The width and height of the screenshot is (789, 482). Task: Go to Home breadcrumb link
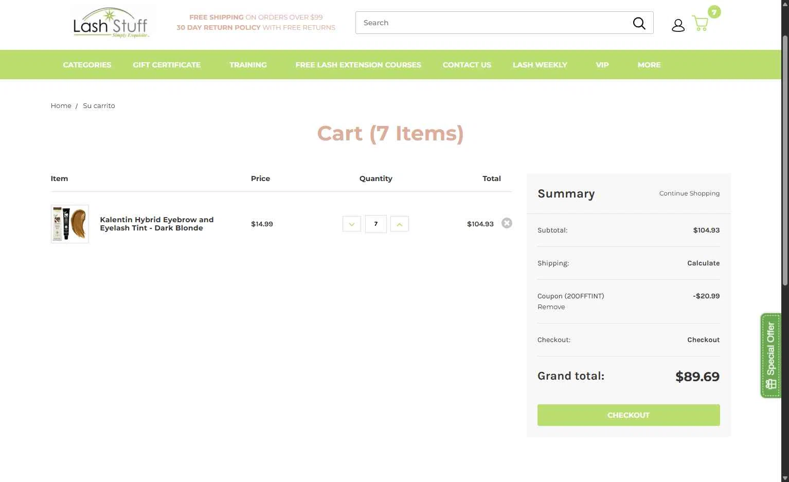click(x=61, y=106)
